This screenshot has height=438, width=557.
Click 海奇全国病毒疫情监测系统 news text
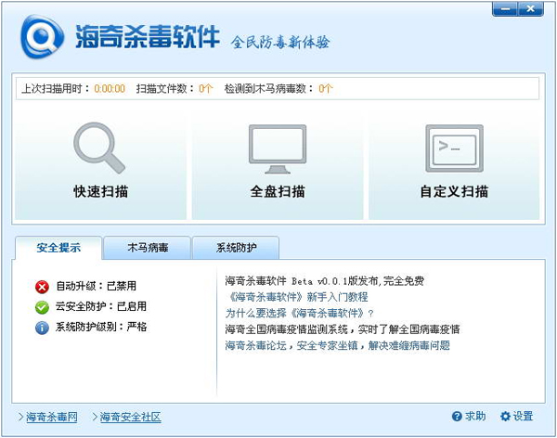[x=343, y=329]
